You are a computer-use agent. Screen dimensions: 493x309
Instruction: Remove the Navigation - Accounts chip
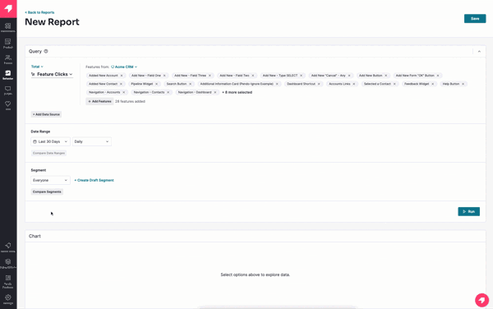[124, 92]
